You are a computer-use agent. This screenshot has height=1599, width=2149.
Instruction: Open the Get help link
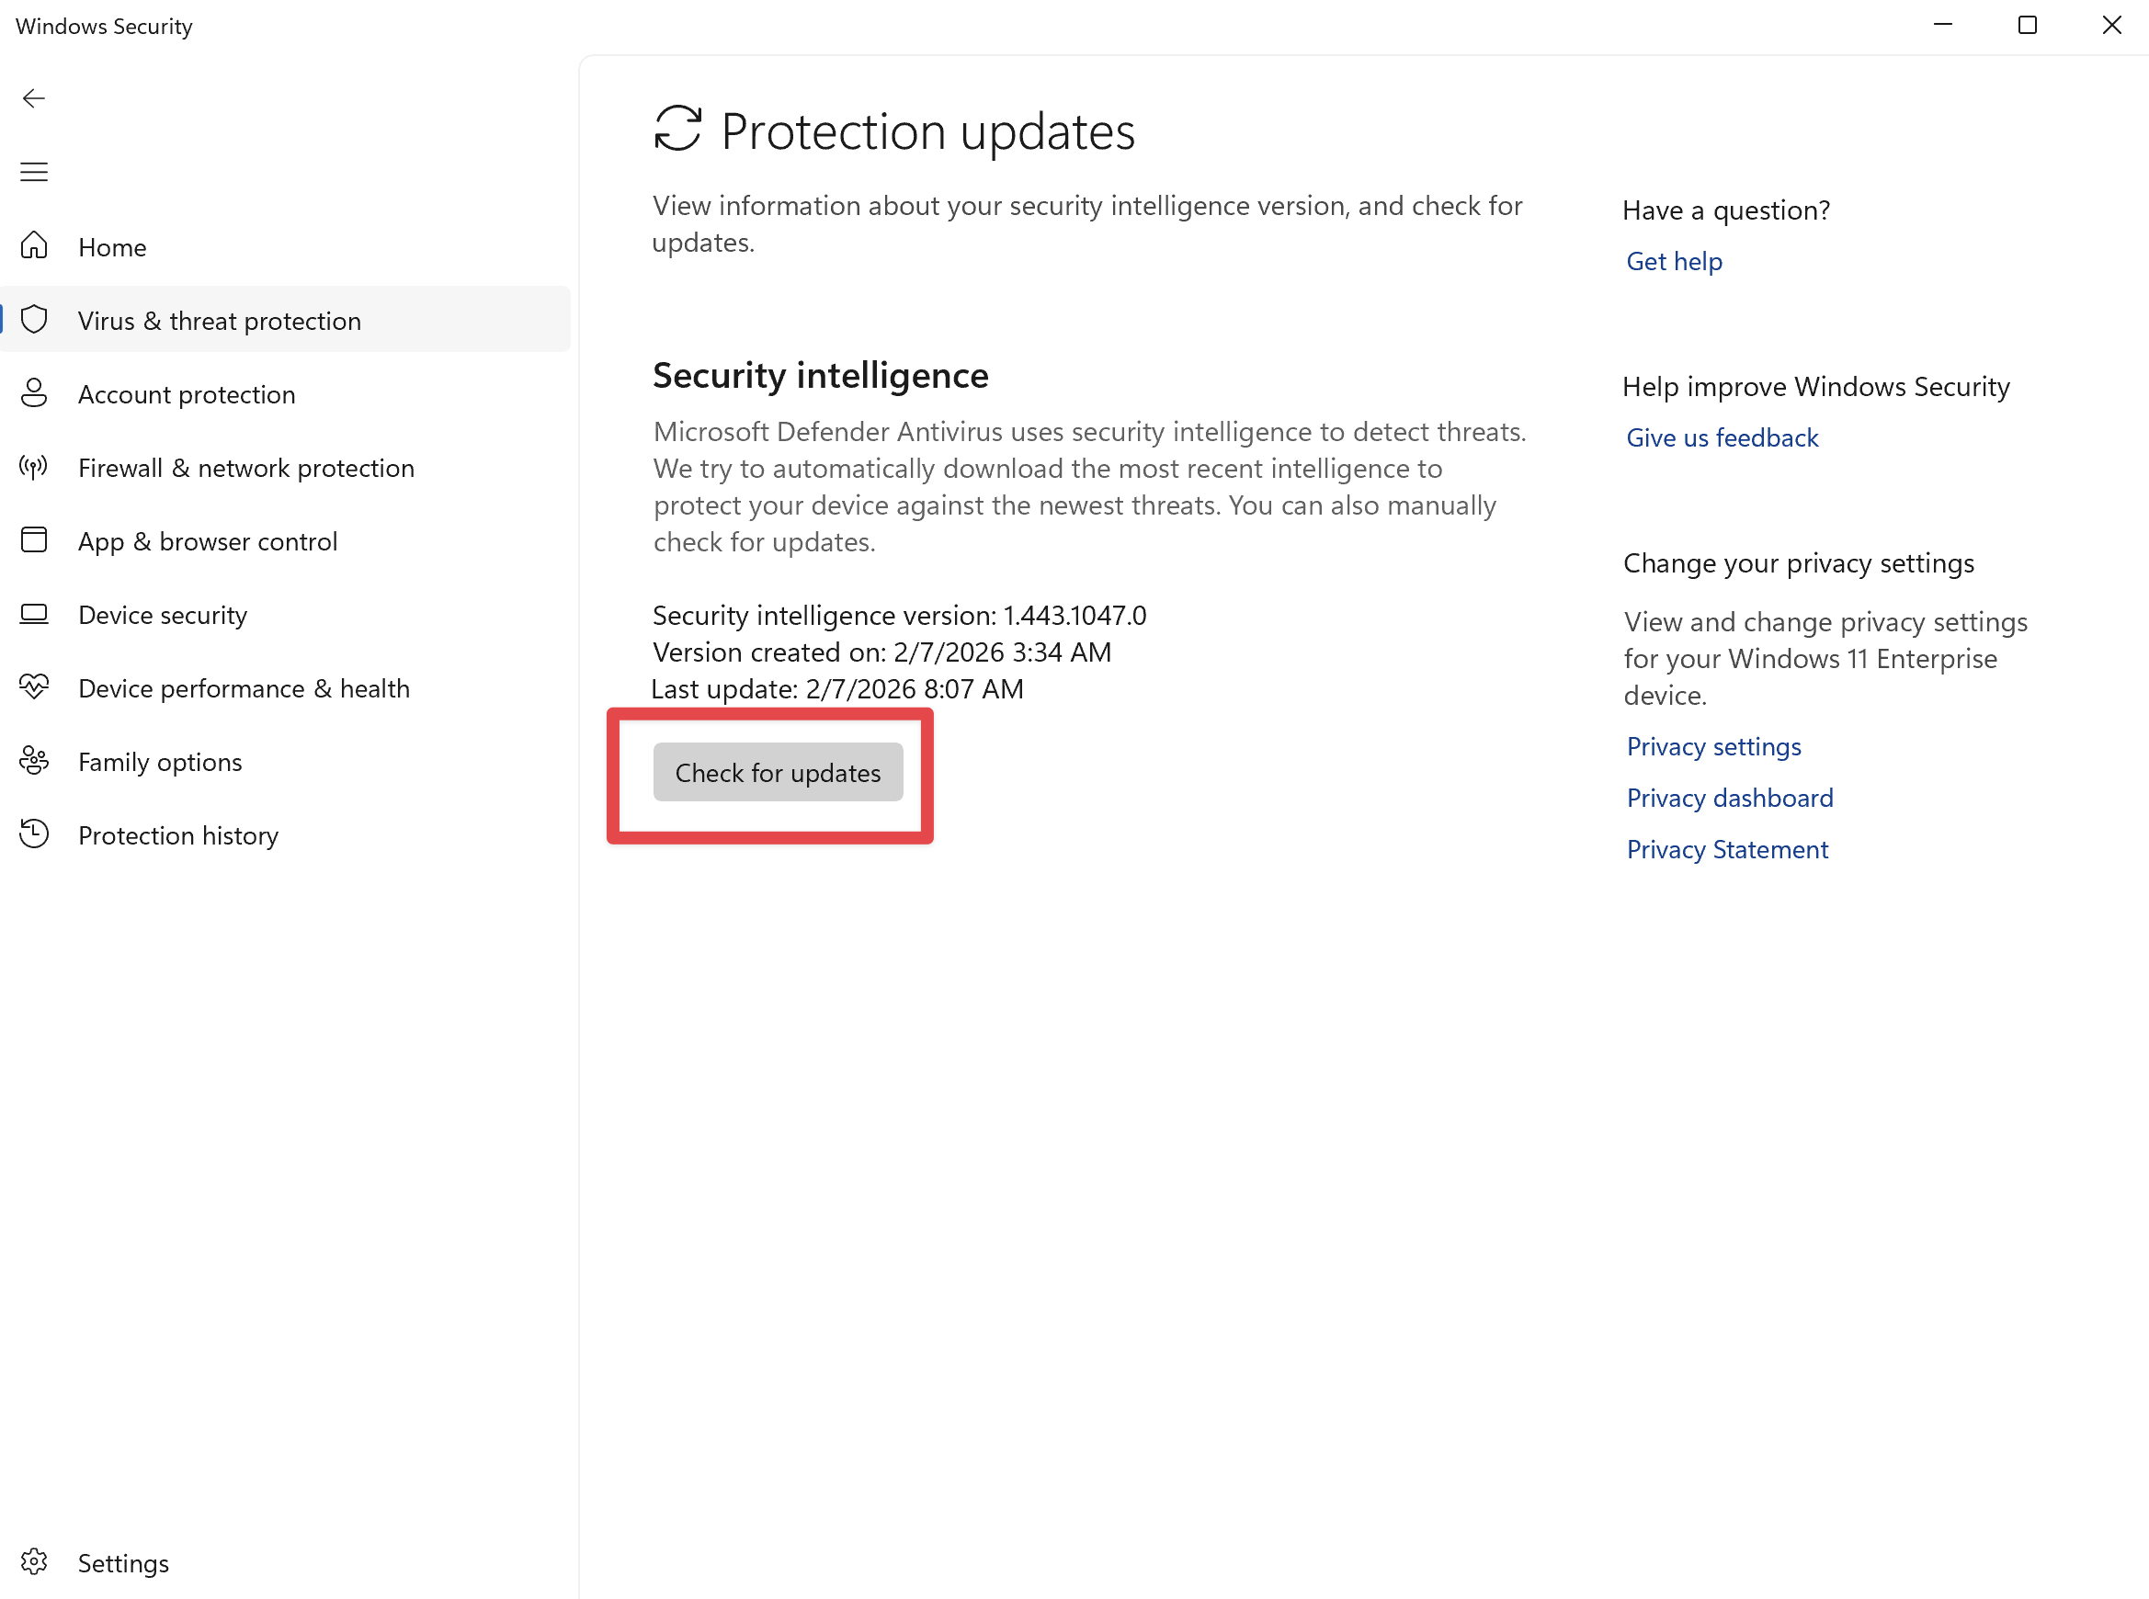pyautogui.click(x=1674, y=261)
